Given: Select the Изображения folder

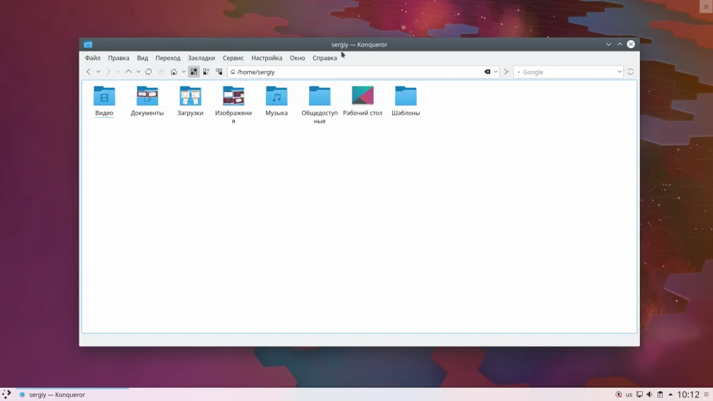Looking at the screenshot, I should [x=233, y=104].
